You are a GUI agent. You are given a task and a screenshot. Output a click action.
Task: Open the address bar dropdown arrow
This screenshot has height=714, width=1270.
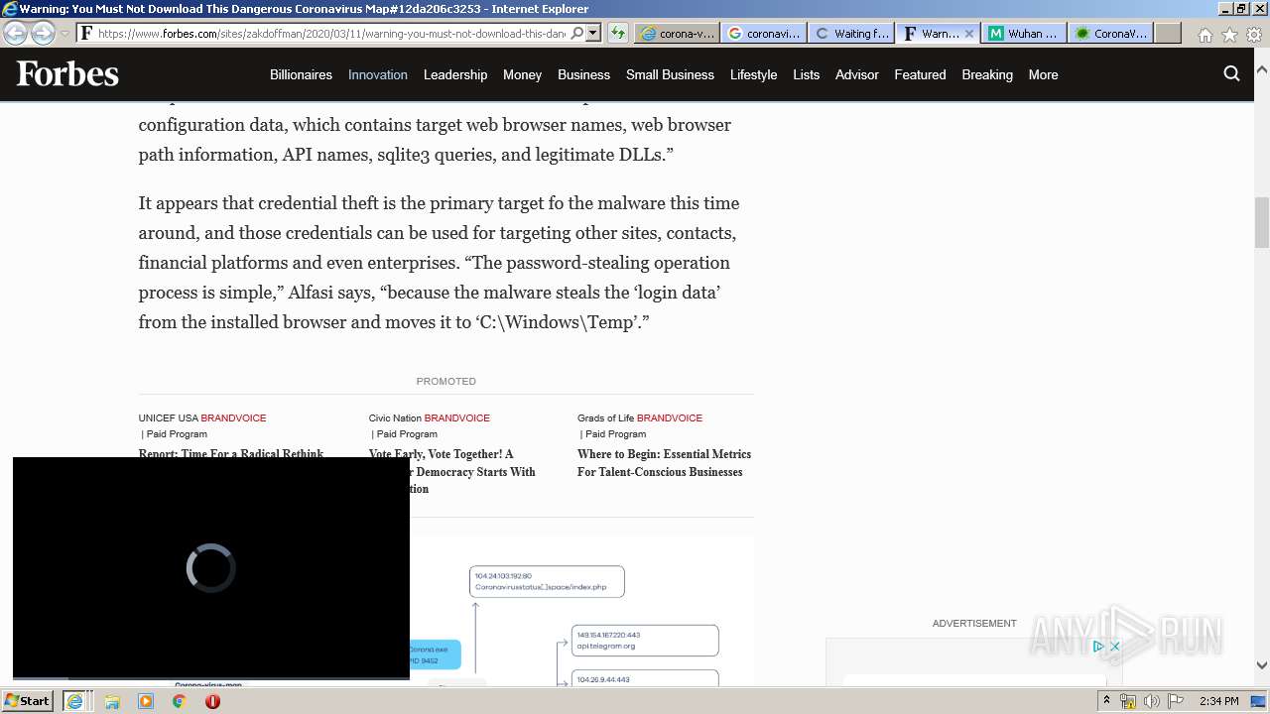coord(593,33)
